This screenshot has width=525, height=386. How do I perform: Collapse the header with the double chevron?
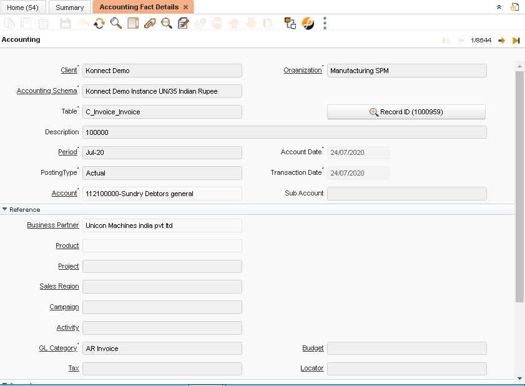coord(499,7)
